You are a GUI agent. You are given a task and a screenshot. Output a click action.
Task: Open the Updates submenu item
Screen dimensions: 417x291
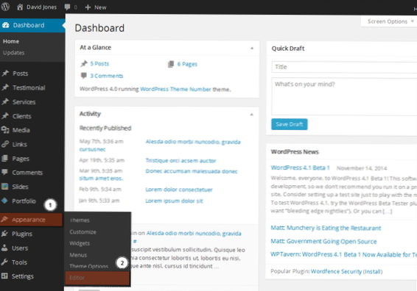13,53
